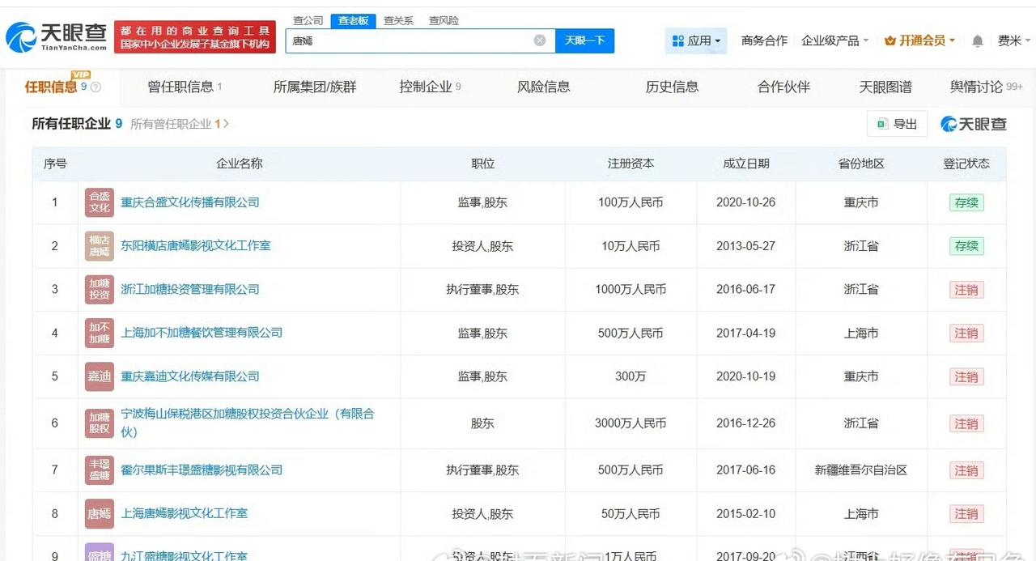1036x561 pixels.
Task: Open the 加糖股权 company logo icon
Action: [x=100, y=423]
